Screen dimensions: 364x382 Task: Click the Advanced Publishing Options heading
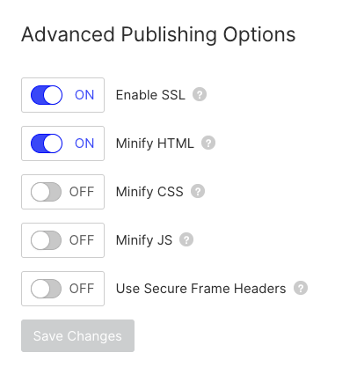(158, 34)
